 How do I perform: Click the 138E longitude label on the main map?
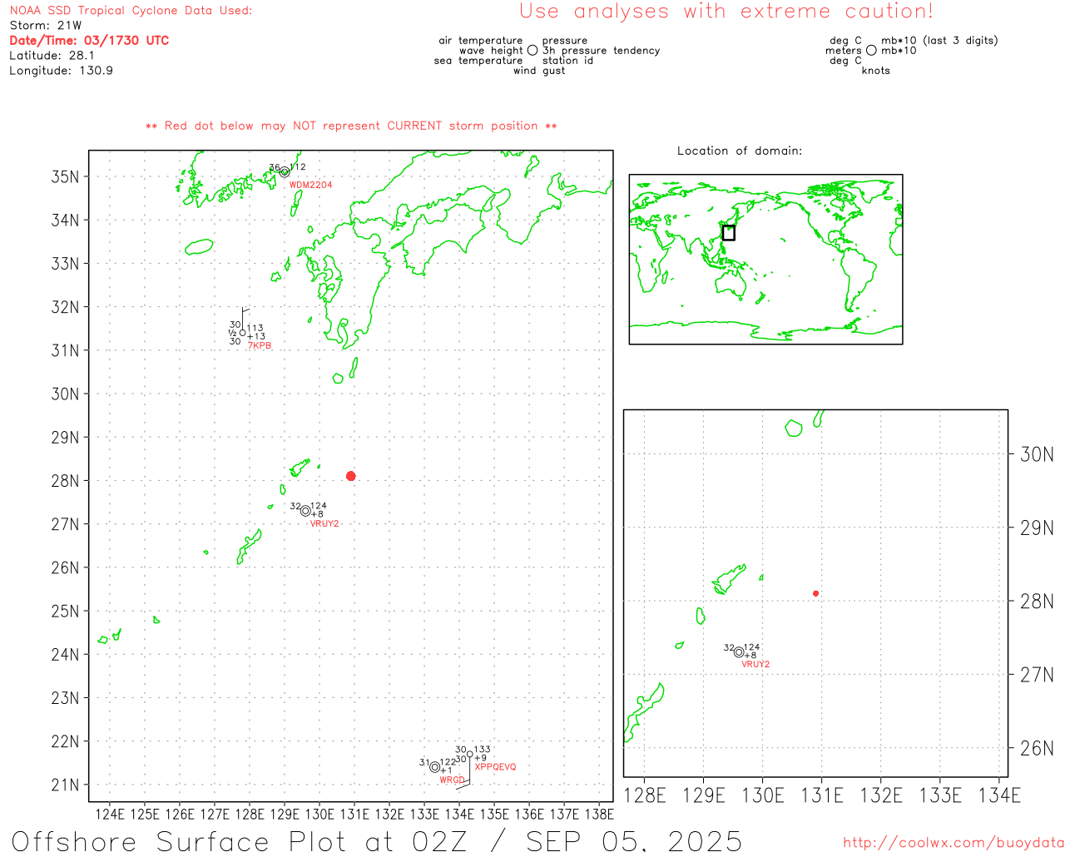click(x=599, y=814)
